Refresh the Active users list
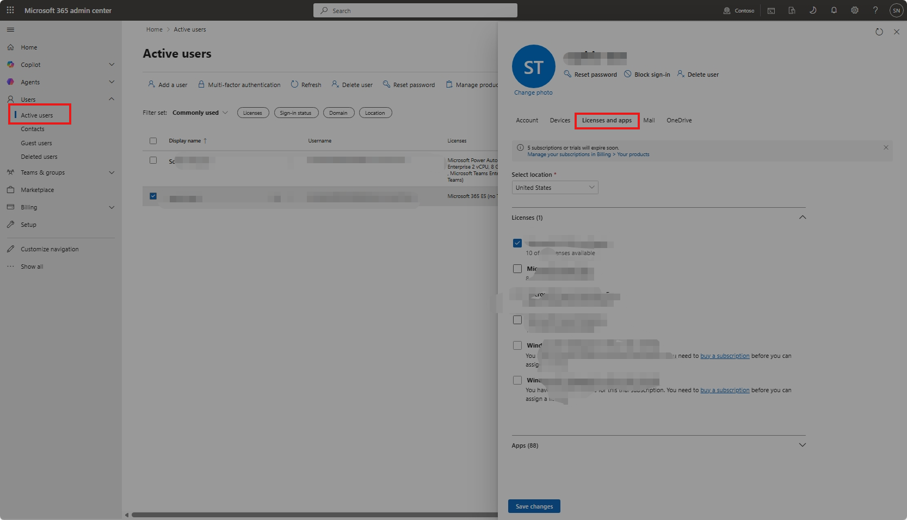907x520 pixels. pyautogui.click(x=306, y=85)
